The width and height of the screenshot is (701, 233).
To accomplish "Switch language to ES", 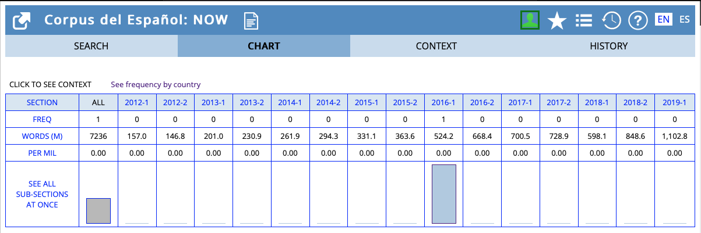I will coord(685,19).
